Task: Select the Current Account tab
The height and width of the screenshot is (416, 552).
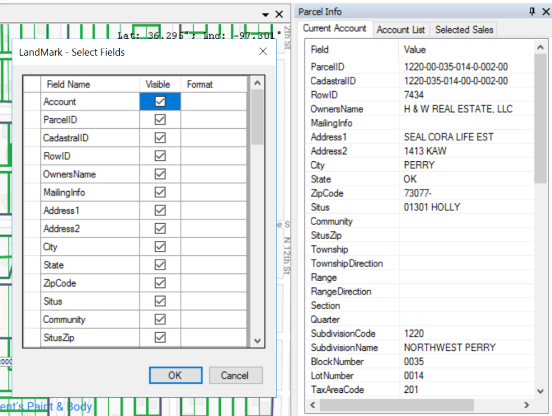Action: [x=335, y=29]
